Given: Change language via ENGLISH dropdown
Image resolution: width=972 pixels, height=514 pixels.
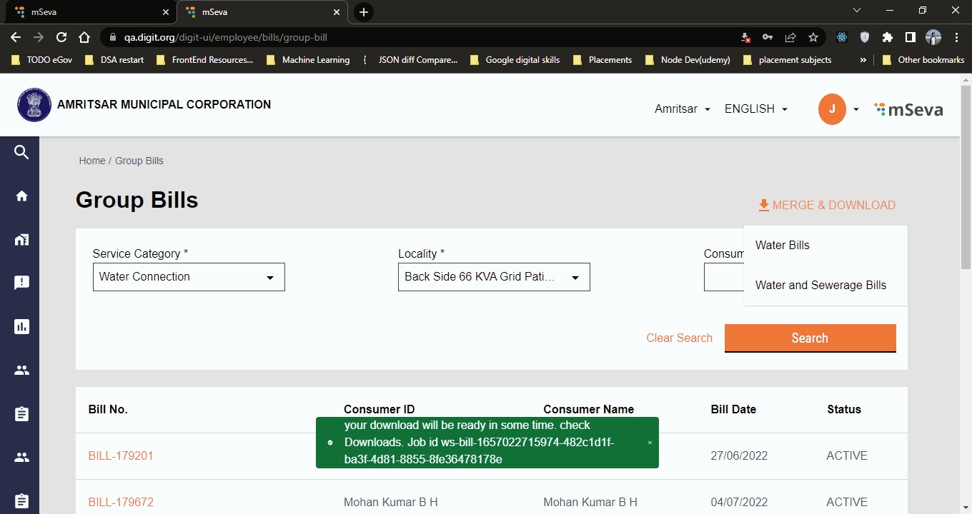Looking at the screenshot, I should click(x=755, y=109).
